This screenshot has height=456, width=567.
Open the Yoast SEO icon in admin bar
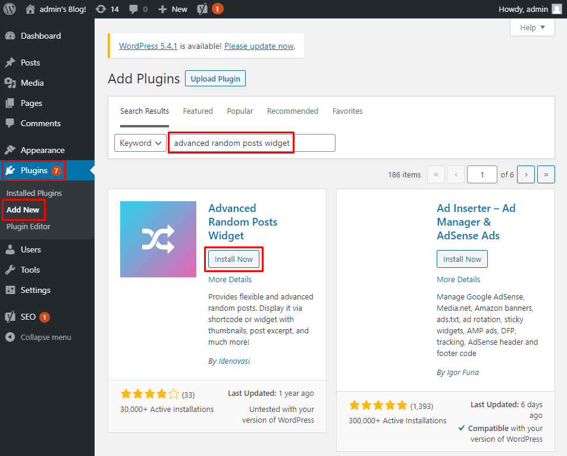pos(202,9)
